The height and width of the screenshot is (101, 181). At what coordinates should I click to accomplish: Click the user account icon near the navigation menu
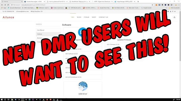click(174, 17)
